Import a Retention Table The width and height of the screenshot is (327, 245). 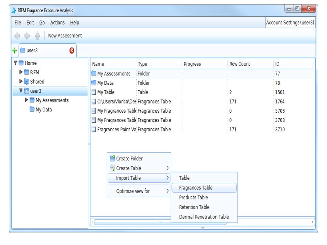[x=204, y=207]
